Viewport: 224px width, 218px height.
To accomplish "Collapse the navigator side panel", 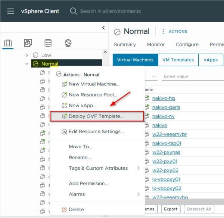I will coord(103,27).
